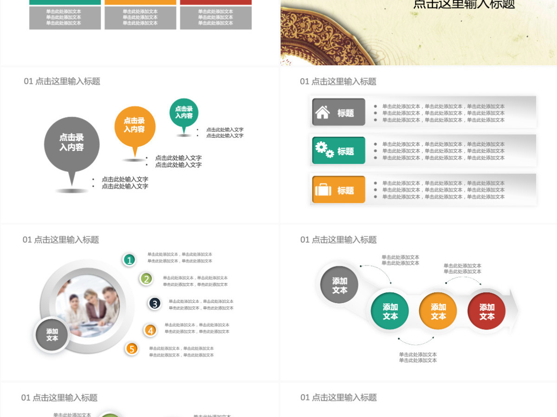Click the 01 title above the house icon list
This screenshot has height=417, width=557.
pyautogui.click(x=338, y=82)
